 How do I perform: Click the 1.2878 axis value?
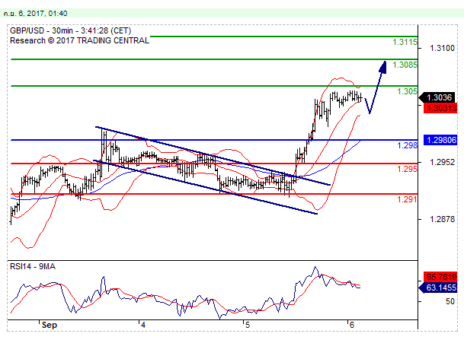442,219
